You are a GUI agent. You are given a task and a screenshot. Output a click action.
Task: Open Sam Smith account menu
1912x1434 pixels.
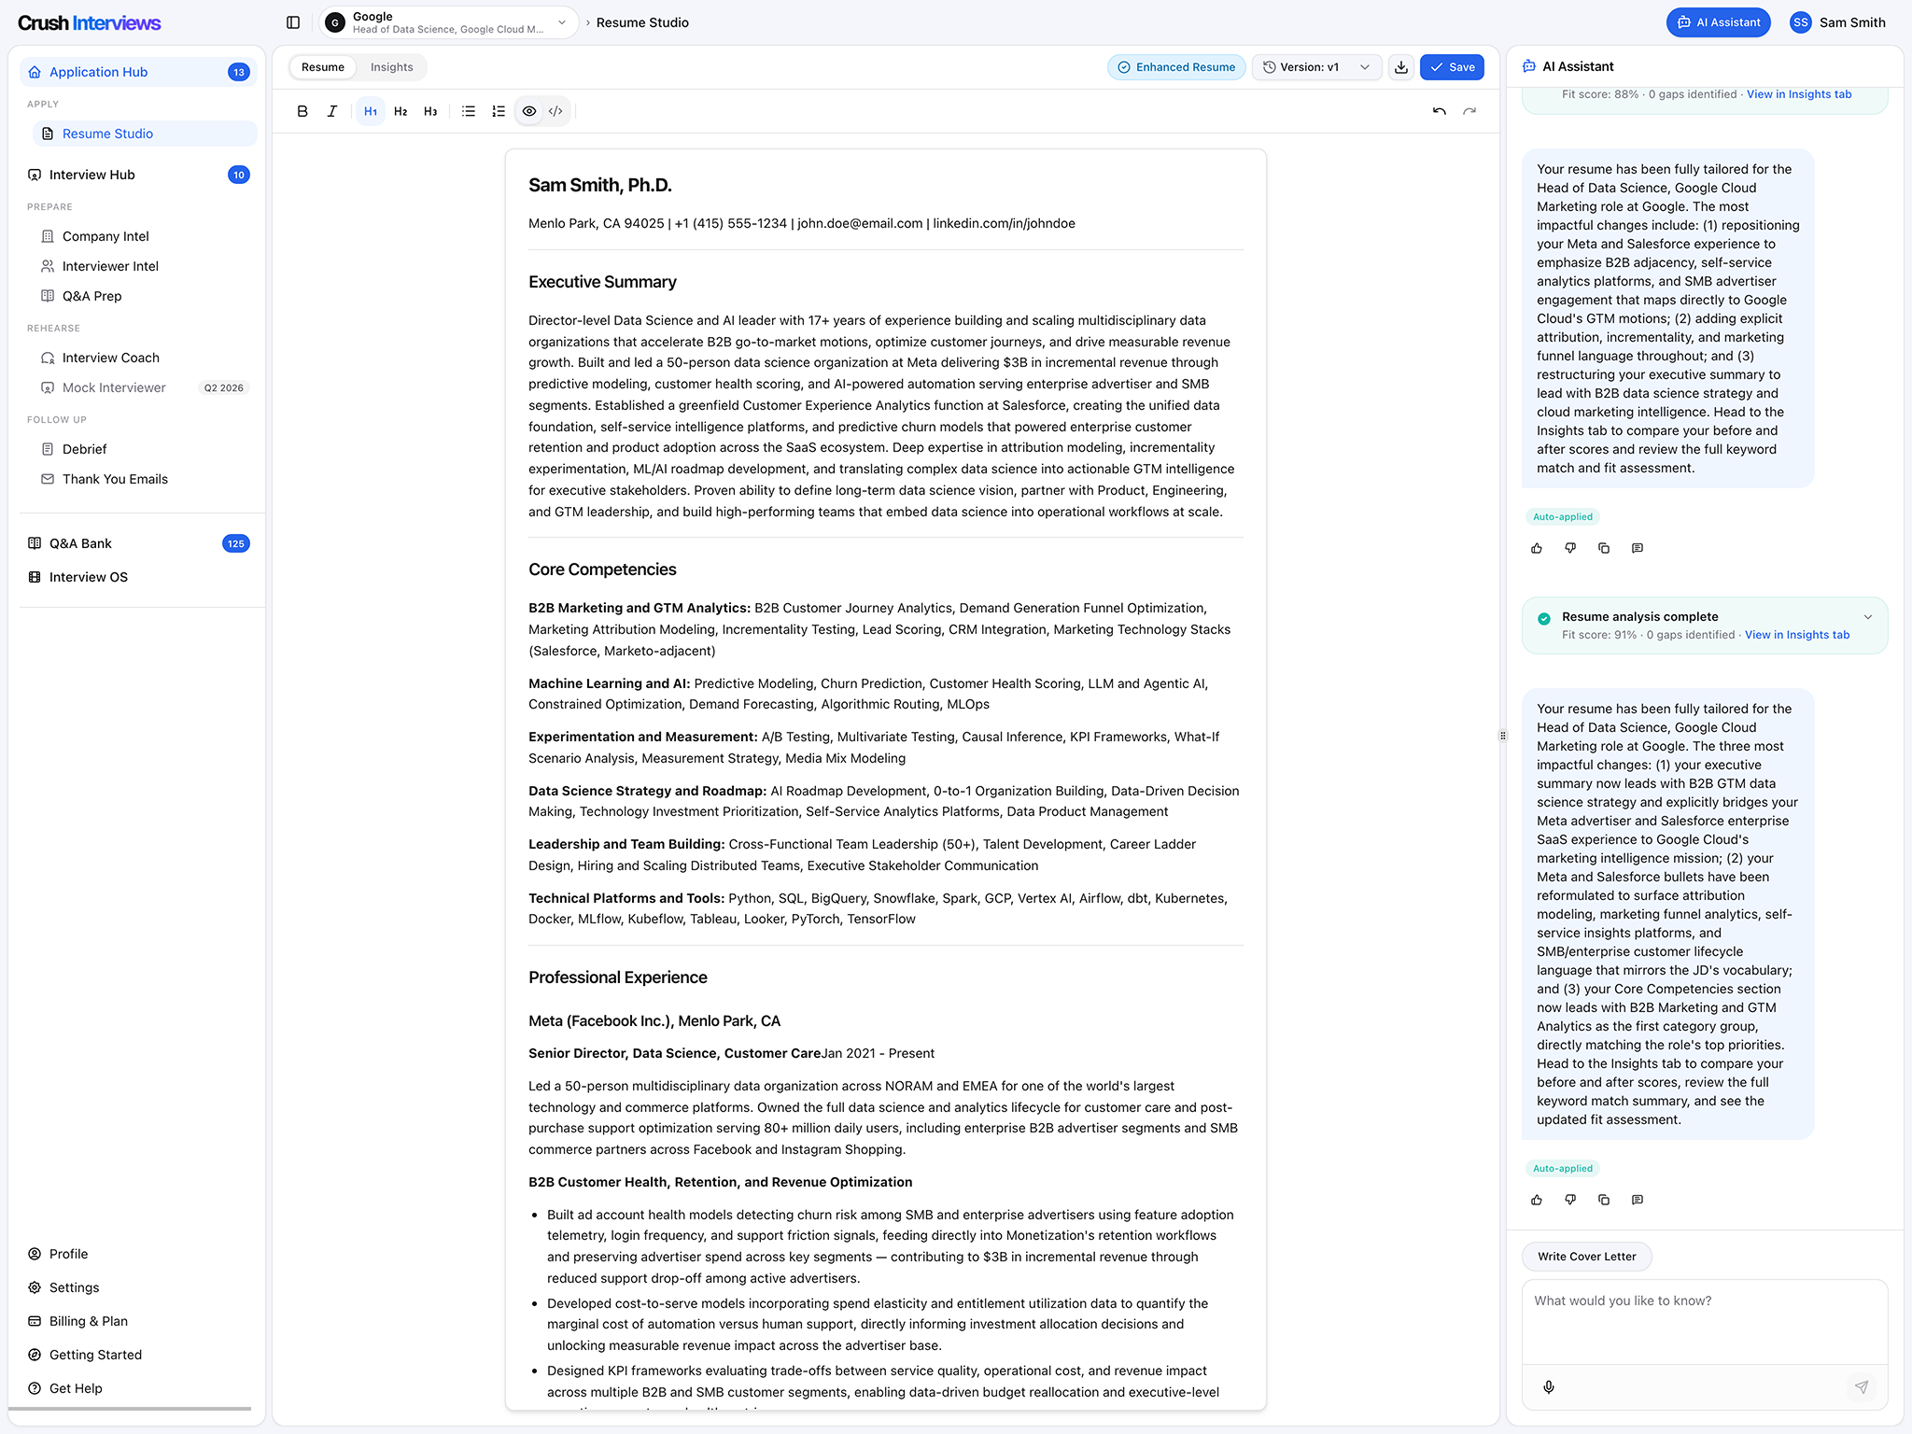[1837, 22]
